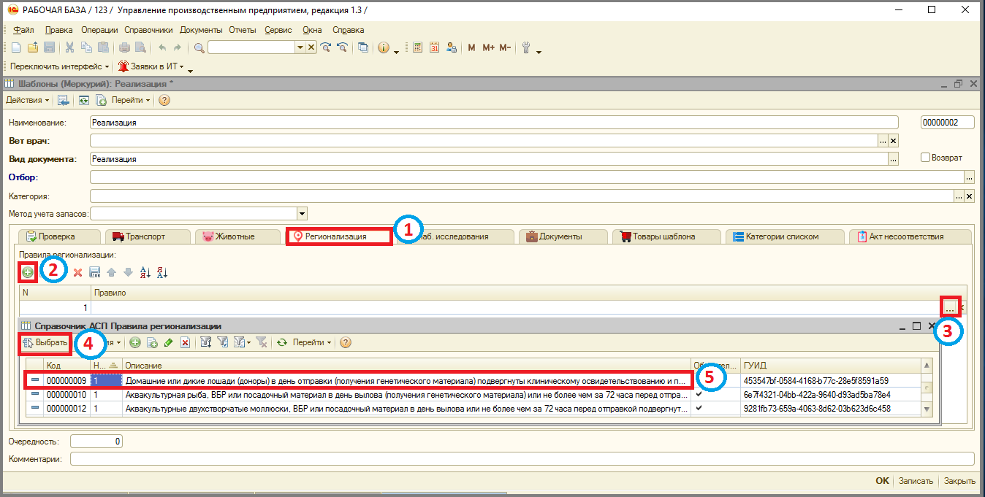
Task: Select row with code 000000010
Action: click(474, 395)
